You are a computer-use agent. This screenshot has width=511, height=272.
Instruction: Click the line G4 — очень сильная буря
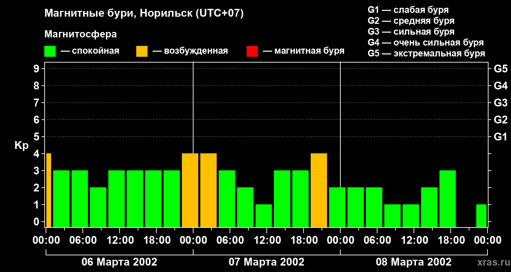pos(426,42)
